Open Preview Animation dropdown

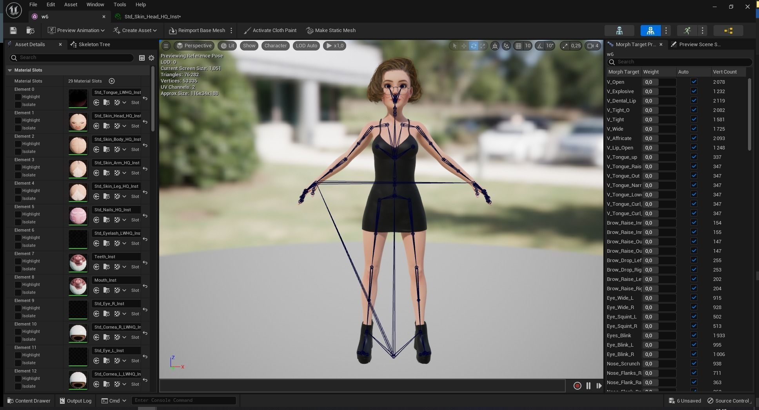pyautogui.click(x=76, y=31)
